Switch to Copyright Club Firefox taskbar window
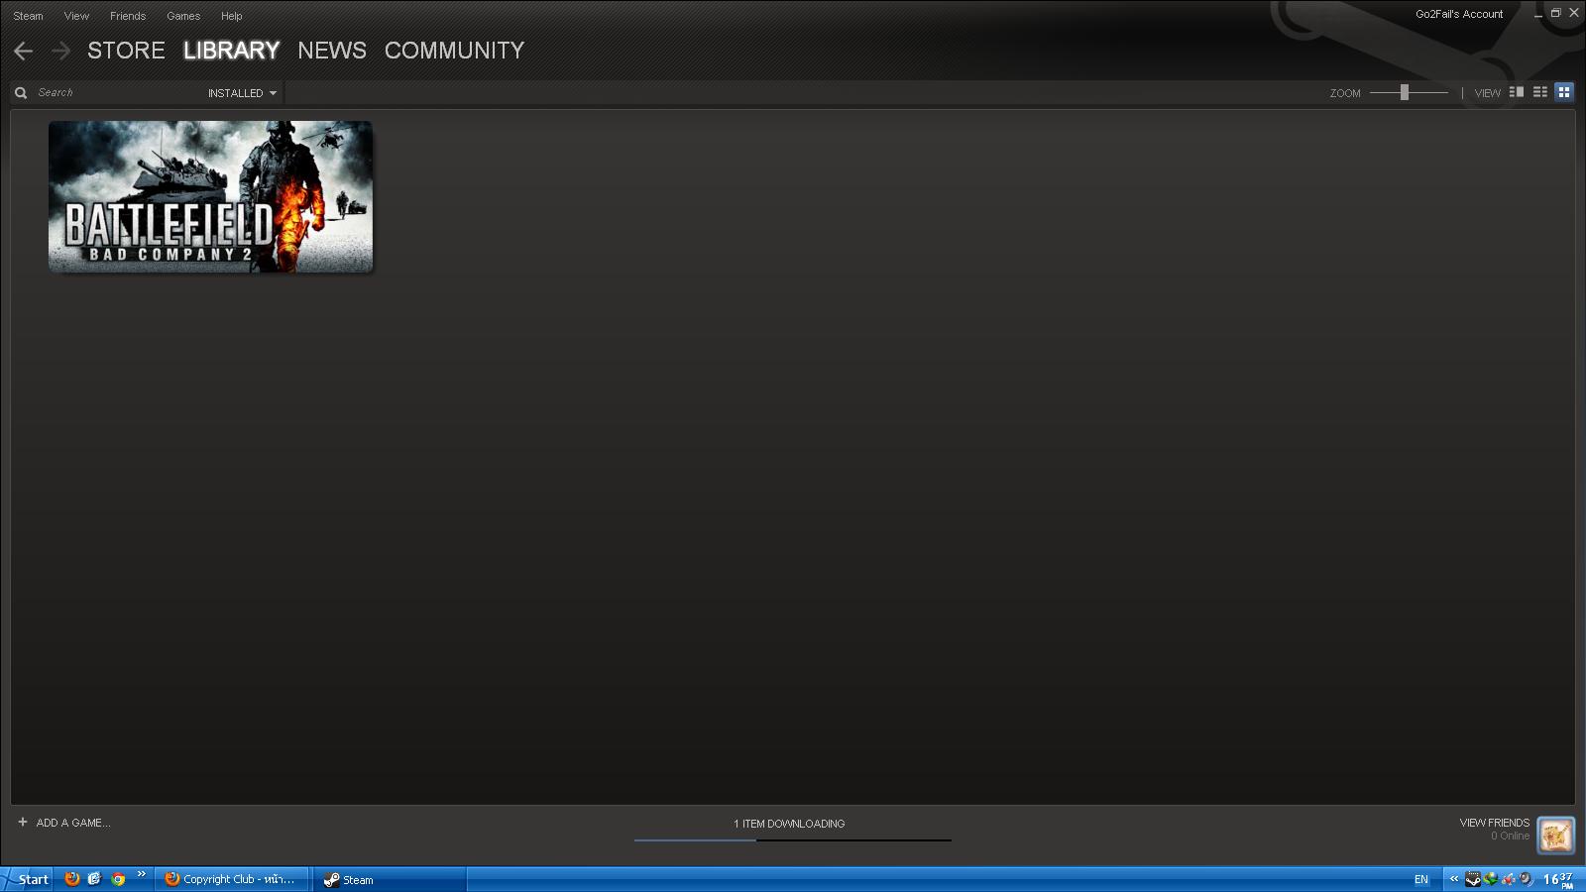The width and height of the screenshot is (1586, 892). point(232,879)
